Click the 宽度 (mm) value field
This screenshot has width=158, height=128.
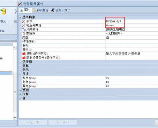click(x=132, y=78)
